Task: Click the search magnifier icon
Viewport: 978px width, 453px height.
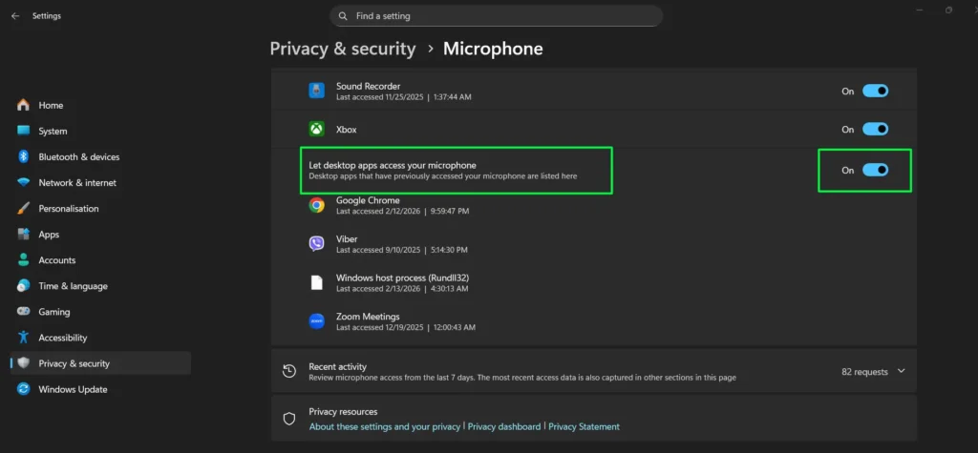Action: point(343,15)
